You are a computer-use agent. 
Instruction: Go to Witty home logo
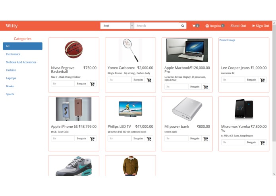click(12, 26)
